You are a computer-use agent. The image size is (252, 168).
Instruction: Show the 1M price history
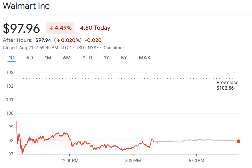[48, 58]
